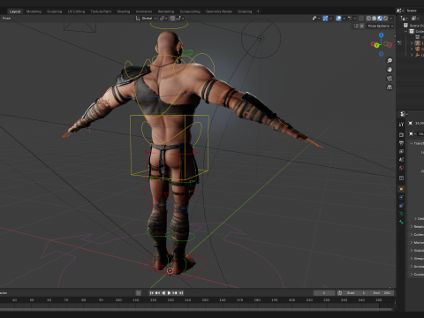Open the Object Constraints properties tab icon

point(401,206)
